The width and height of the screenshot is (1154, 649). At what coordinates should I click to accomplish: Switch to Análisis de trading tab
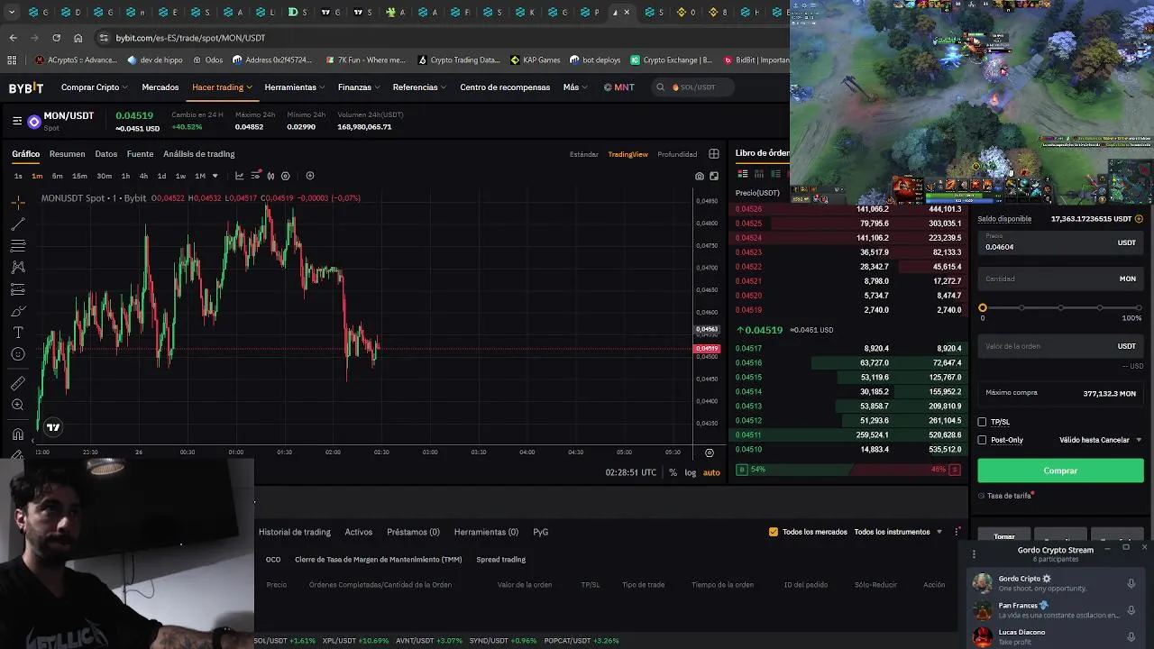point(199,154)
